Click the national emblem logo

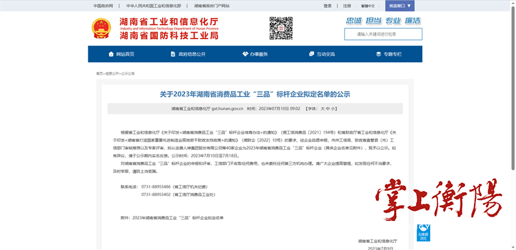pyautogui.click(x=101, y=28)
